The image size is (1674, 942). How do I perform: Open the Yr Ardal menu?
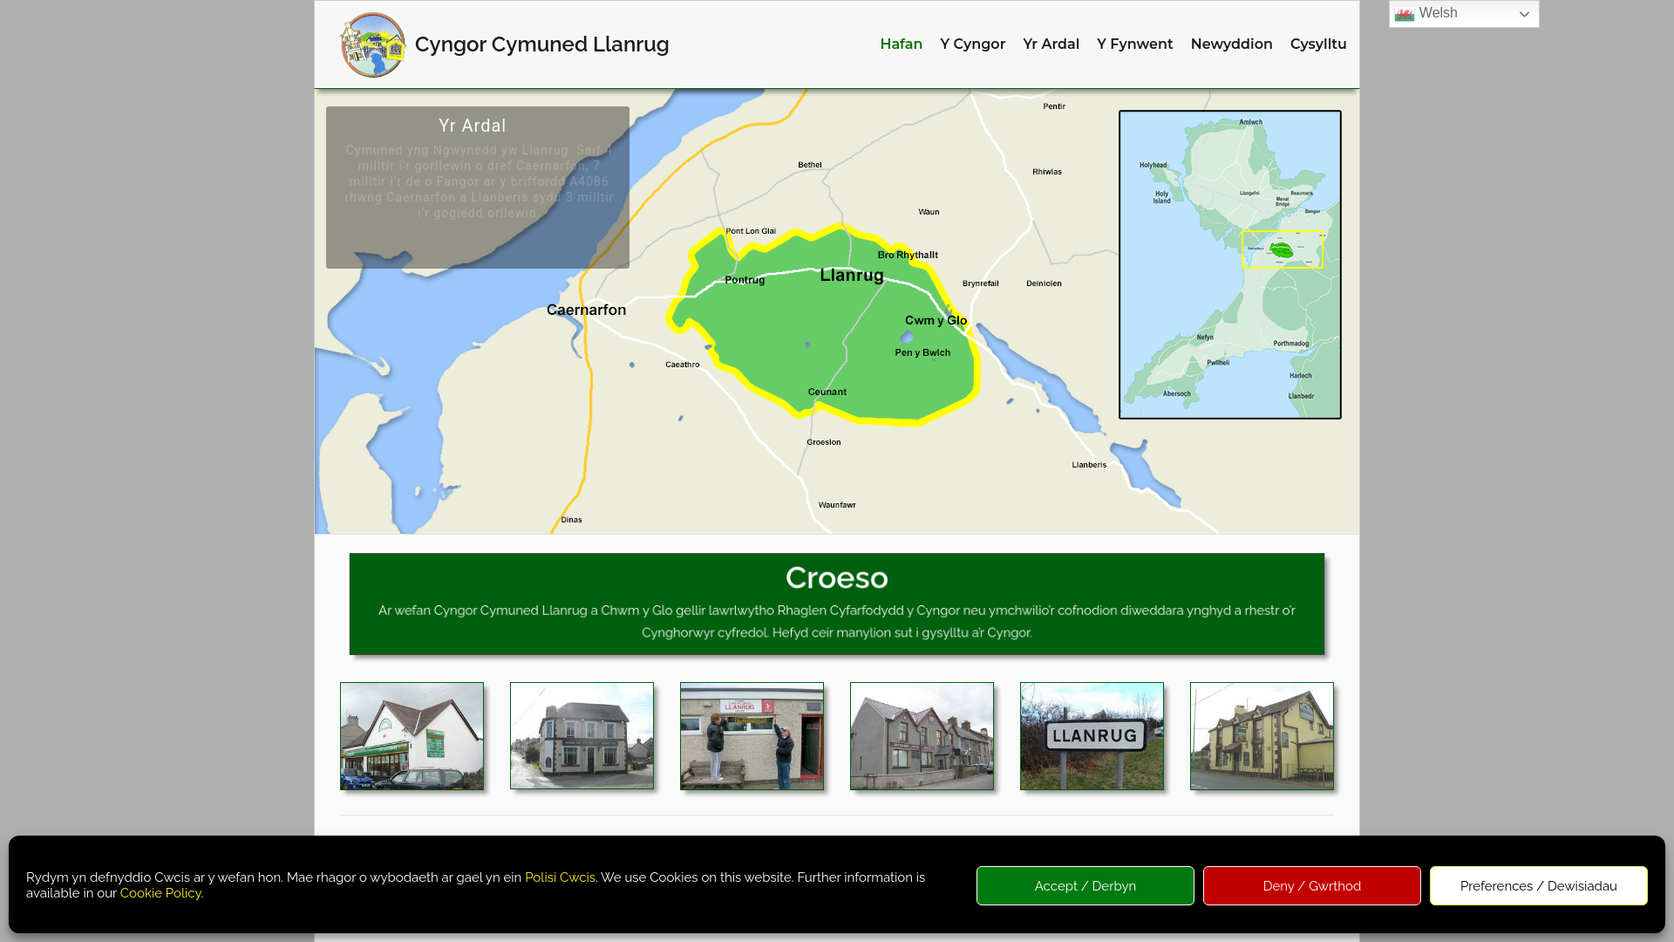[1051, 44]
